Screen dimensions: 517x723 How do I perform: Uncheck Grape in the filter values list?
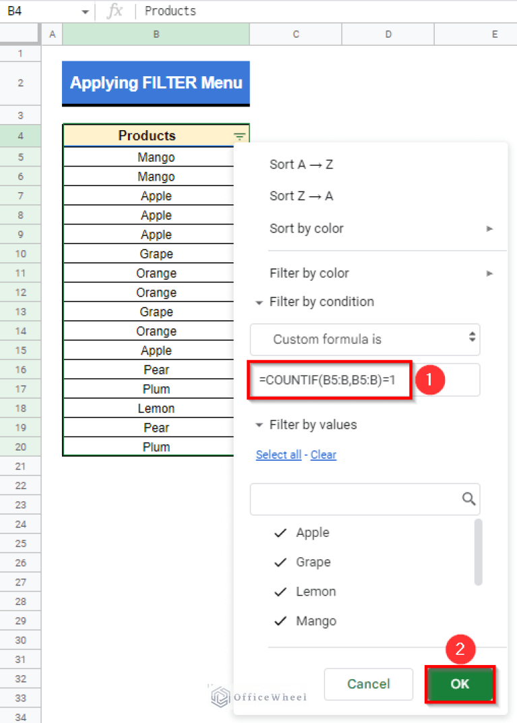click(x=280, y=562)
